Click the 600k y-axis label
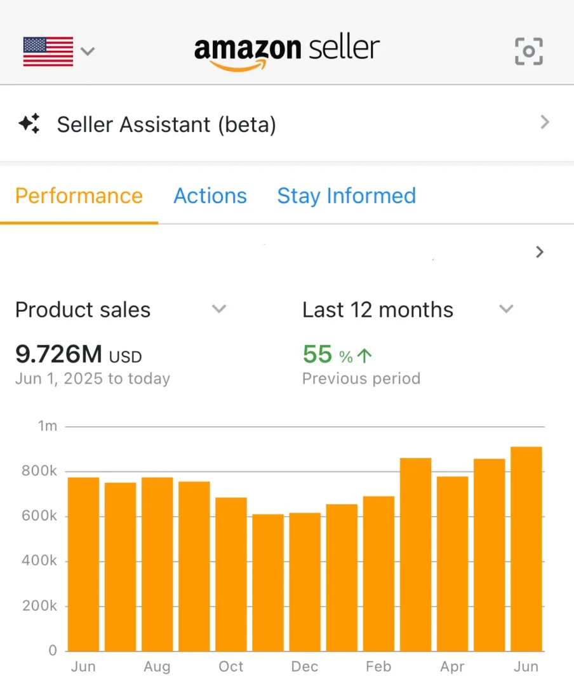The height and width of the screenshot is (686, 574). [x=39, y=516]
